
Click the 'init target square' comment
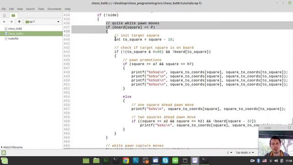click(137, 35)
